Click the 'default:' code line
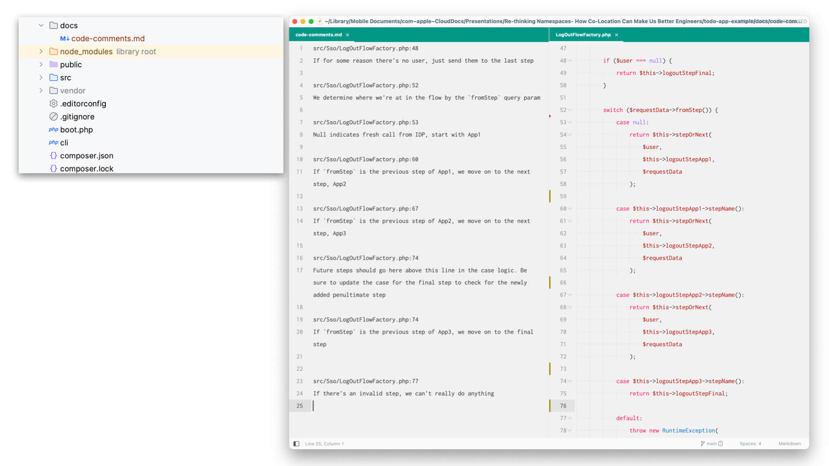This screenshot has width=829, height=466. (629, 418)
